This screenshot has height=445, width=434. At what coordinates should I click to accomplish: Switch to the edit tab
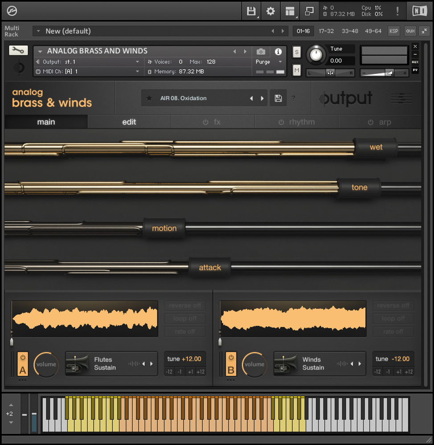(129, 122)
